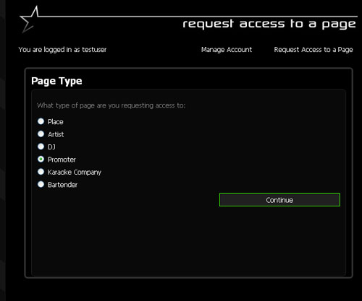Choose the Bartender radio button

[41, 184]
